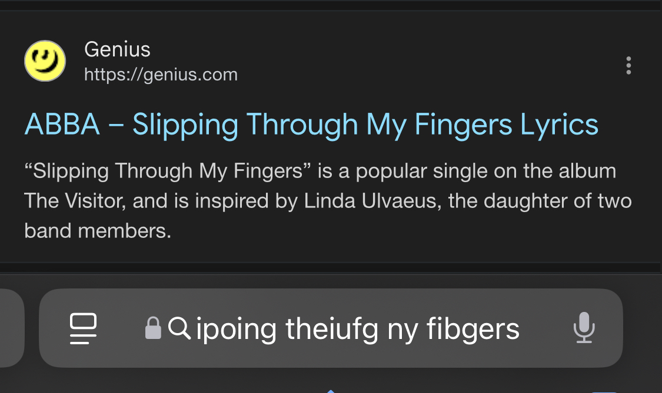Open ABBA Slipping Through My Fingers Lyrics link
The width and height of the screenshot is (662, 393).
coord(311,125)
